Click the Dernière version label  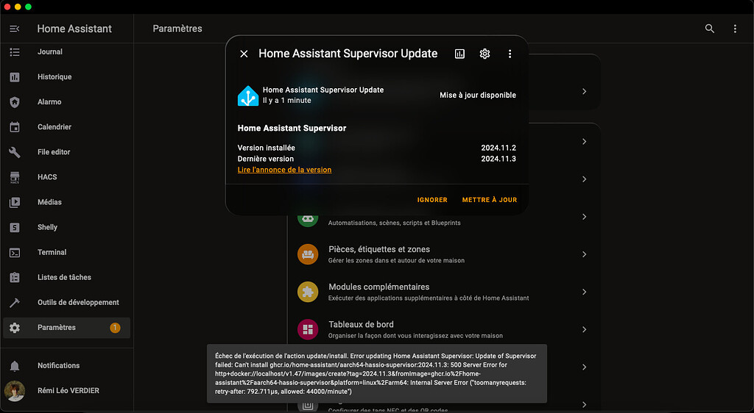(265, 159)
